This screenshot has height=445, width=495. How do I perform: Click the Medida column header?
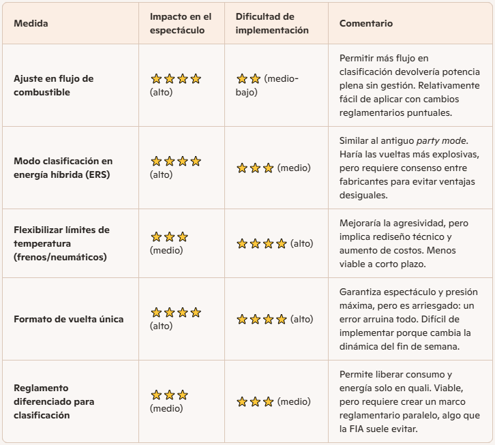click(31, 24)
